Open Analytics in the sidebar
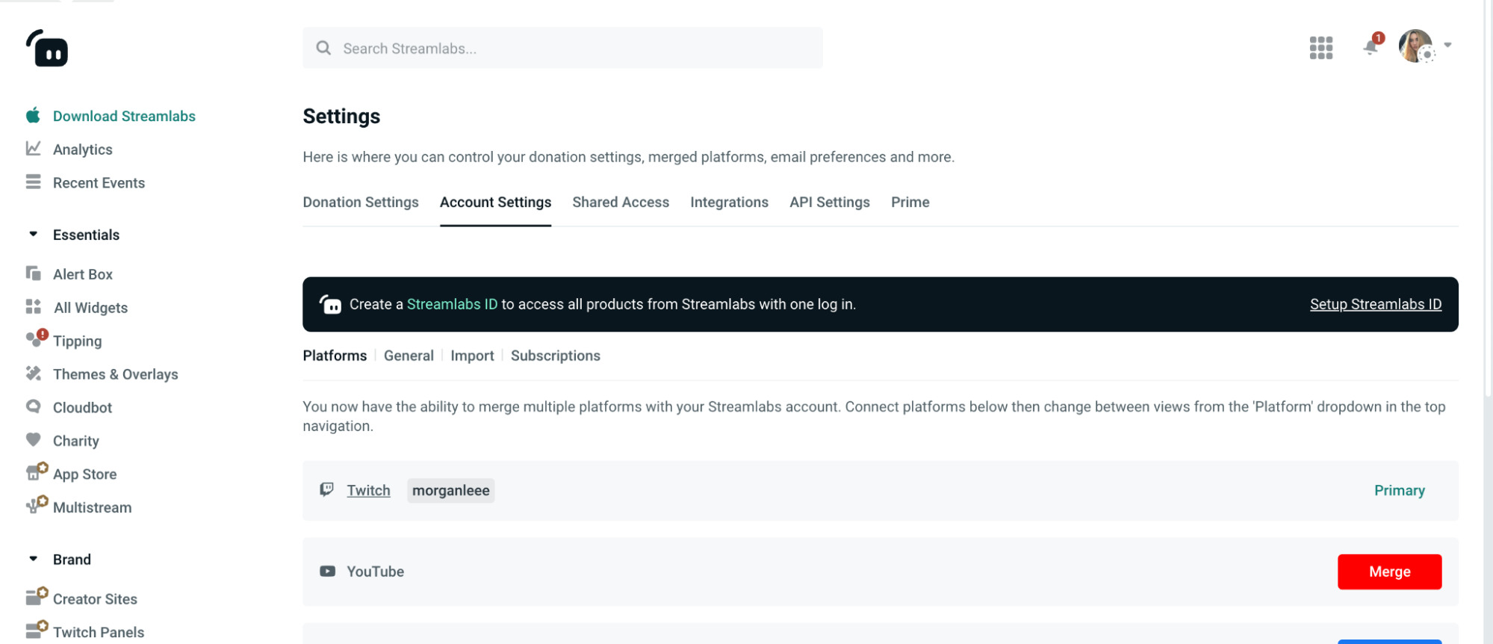The height and width of the screenshot is (644, 1493). pyautogui.click(x=82, y=149)
